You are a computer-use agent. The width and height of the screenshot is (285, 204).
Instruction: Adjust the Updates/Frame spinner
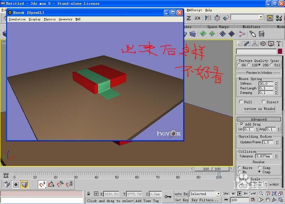277,142
